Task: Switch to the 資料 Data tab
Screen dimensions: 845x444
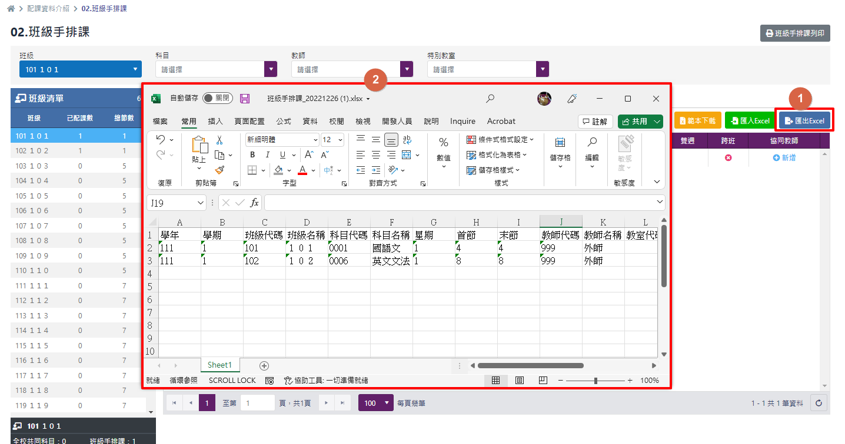Action: 310,122
